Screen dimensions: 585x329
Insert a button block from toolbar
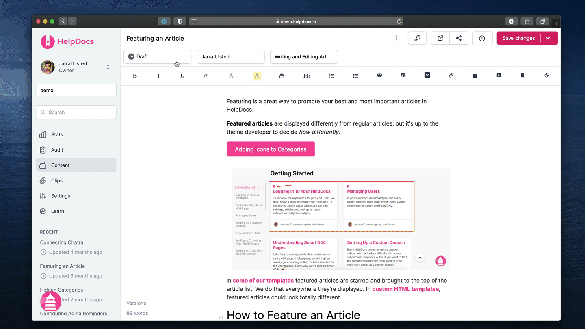(x=475, y=76)
